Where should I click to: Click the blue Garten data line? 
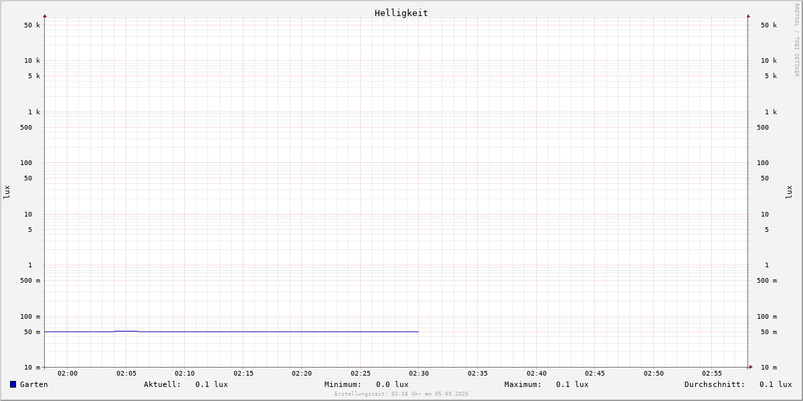pos(232,331)
